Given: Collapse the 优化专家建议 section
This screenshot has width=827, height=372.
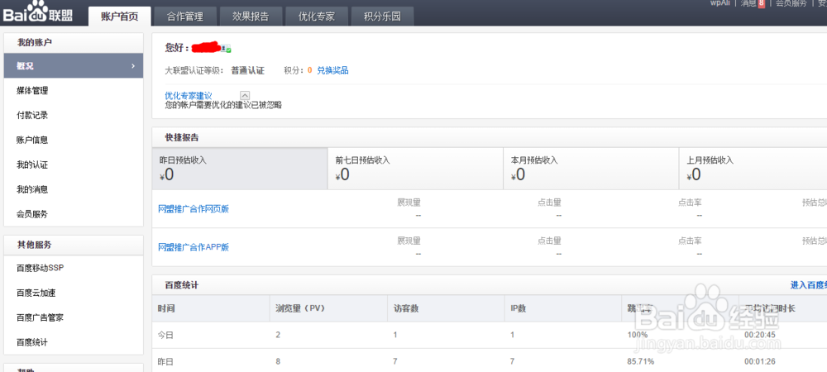Looking at the screenshot, I should point(245,95).
